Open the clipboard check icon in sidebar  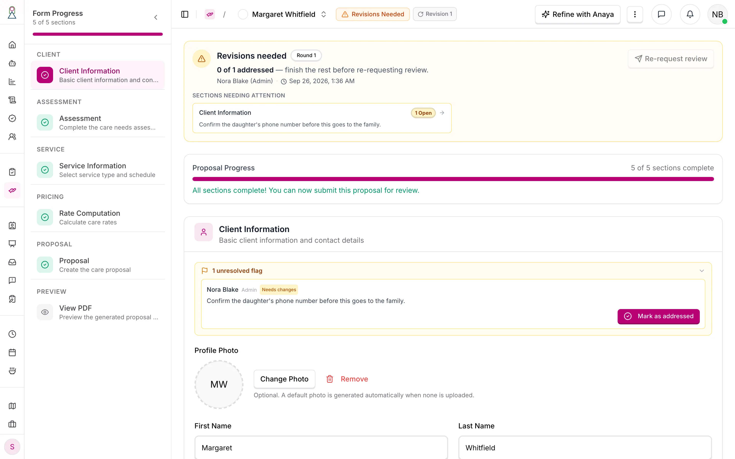[x=12, y=172]
